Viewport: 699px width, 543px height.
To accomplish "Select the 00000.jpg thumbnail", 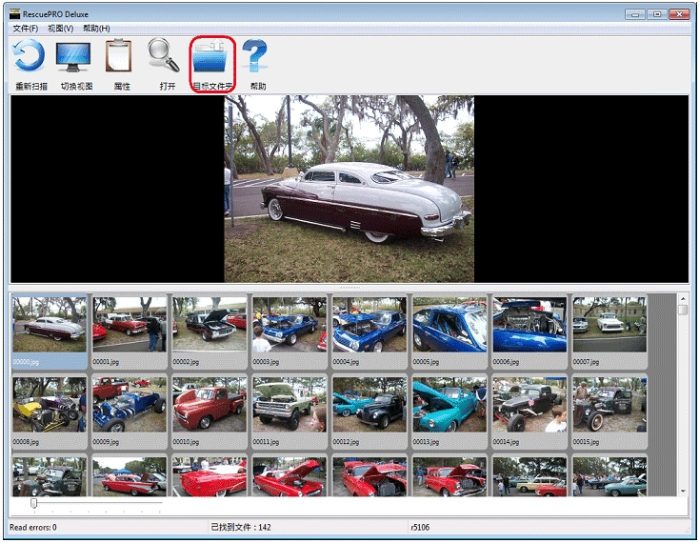I will tap(50, 325).
